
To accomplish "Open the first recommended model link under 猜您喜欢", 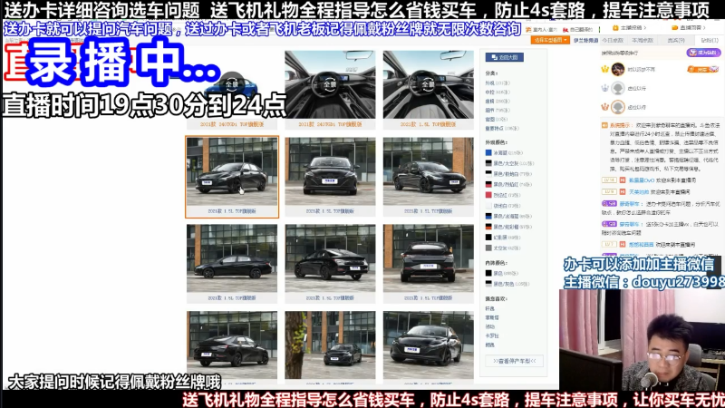I will point(489,308).
